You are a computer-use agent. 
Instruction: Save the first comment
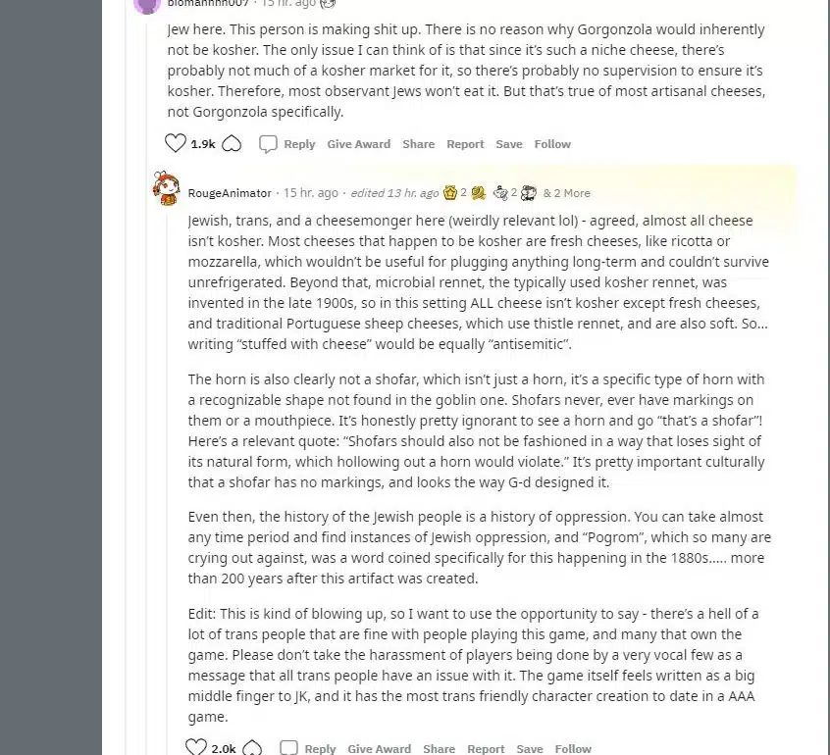(508, 144)
